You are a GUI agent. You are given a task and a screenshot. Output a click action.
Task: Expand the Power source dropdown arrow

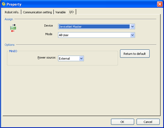[x=81, y=58]
